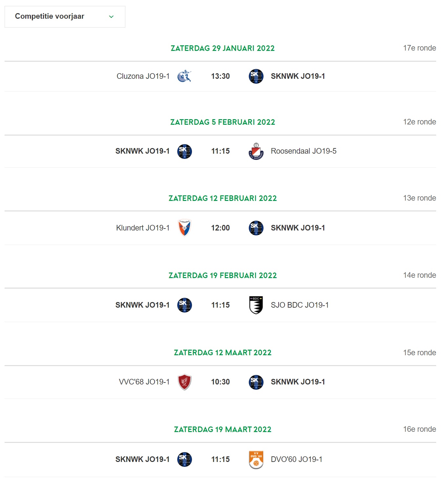The height and width of the screenshot is (480, 444).
Task: Open the SJO BDC JO19-1 team page
Action: (300, 305)
